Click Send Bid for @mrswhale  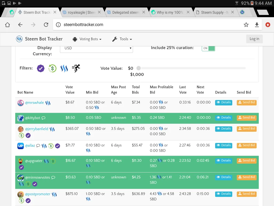tap(246, 102)
